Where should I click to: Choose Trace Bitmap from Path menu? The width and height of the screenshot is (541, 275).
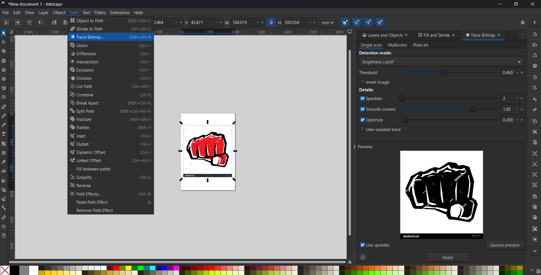pos(111,37)
